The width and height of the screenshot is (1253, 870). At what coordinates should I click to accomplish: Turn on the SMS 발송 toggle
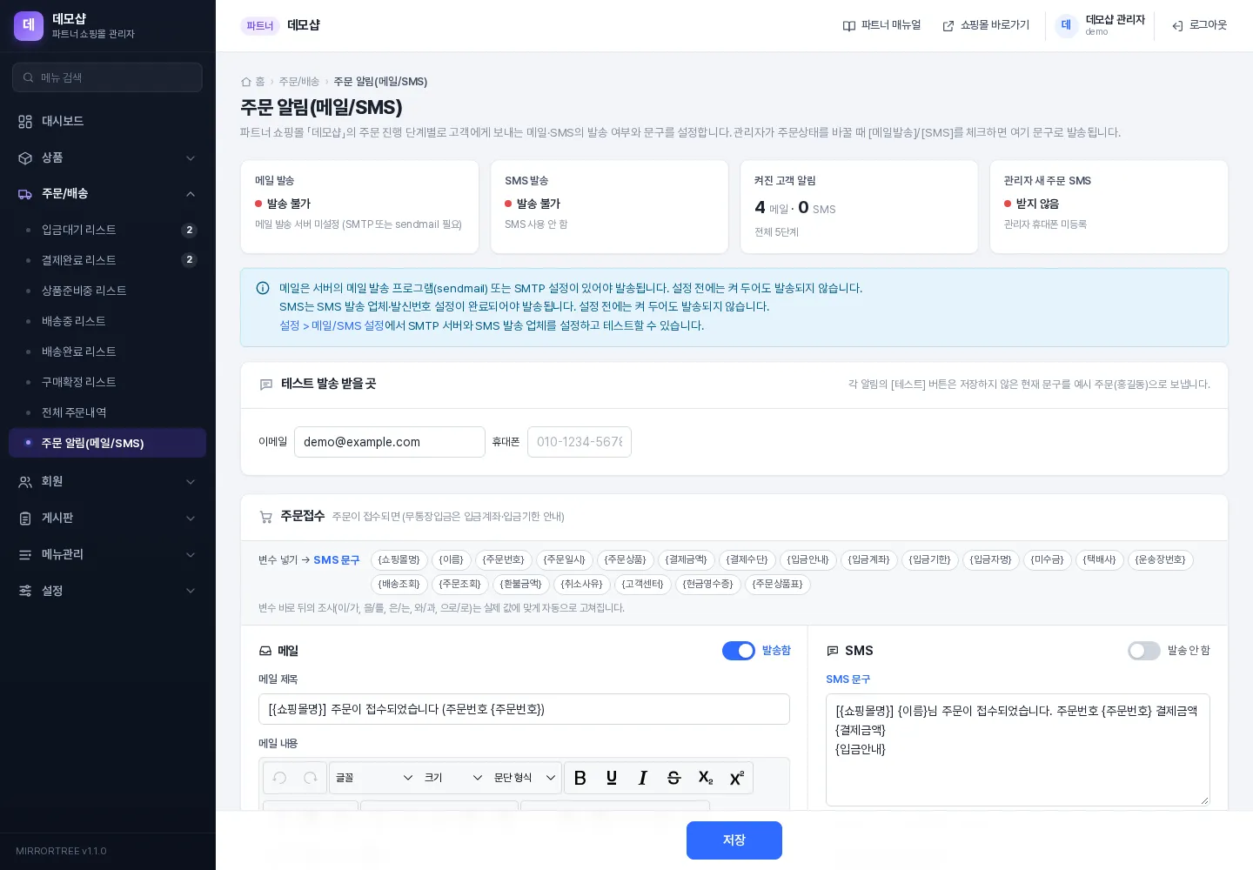click(1144, 651)
